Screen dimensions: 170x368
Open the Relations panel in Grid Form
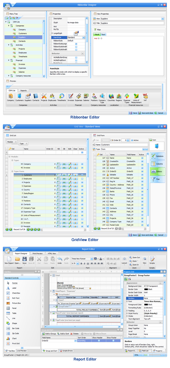click(157, 156)
